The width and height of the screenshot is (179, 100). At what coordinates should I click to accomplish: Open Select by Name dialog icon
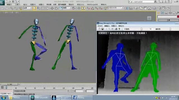click(x=39, y=8)
